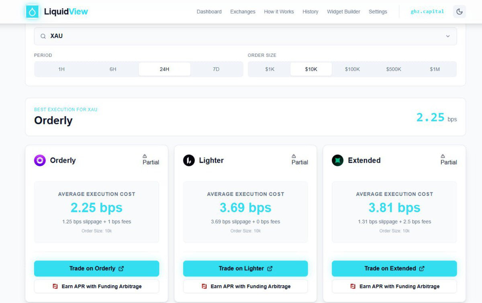Click Earn APR with Funding Arbitrage under Lighter

pyautogui.click(x=245, y=287)
